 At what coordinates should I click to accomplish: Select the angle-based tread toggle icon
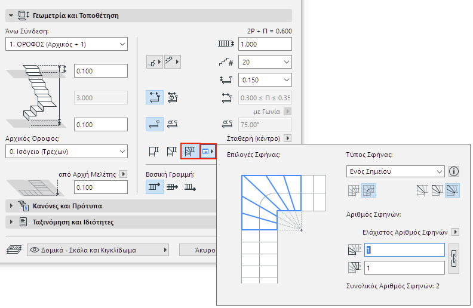click(x=173, y=124)
